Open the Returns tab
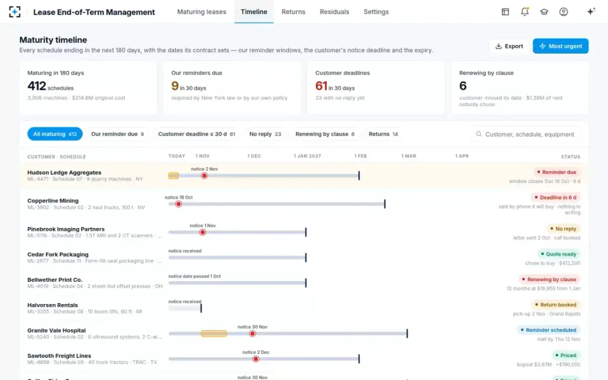The image size is (608, 380). coord(293,12)
